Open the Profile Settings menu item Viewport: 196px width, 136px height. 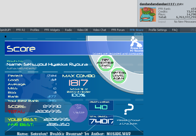point(158,30)
